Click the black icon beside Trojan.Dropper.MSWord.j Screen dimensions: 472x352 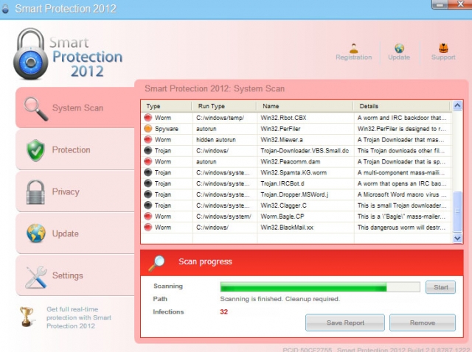[x=147, y=194]
